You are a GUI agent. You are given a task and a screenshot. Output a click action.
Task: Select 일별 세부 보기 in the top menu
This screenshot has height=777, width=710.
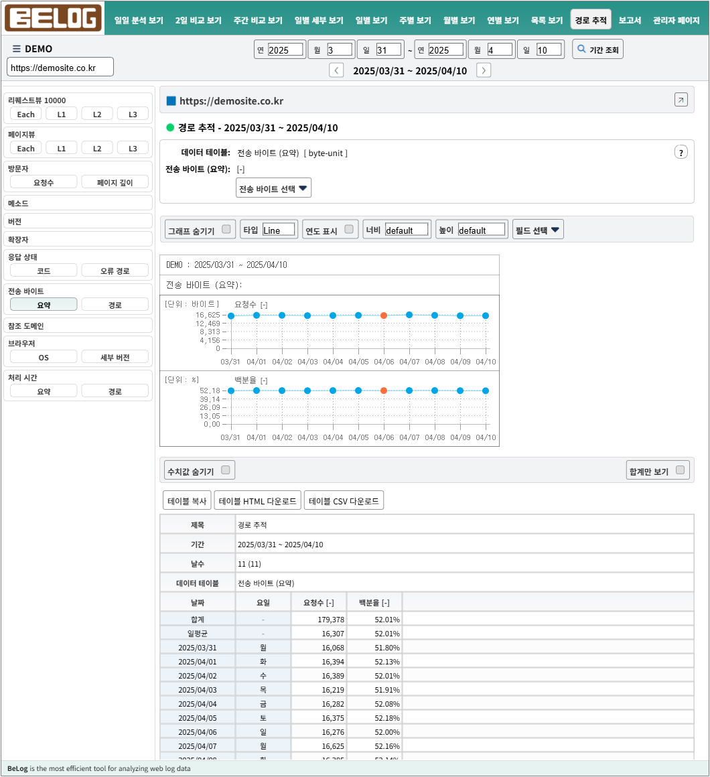click(319, 20)
